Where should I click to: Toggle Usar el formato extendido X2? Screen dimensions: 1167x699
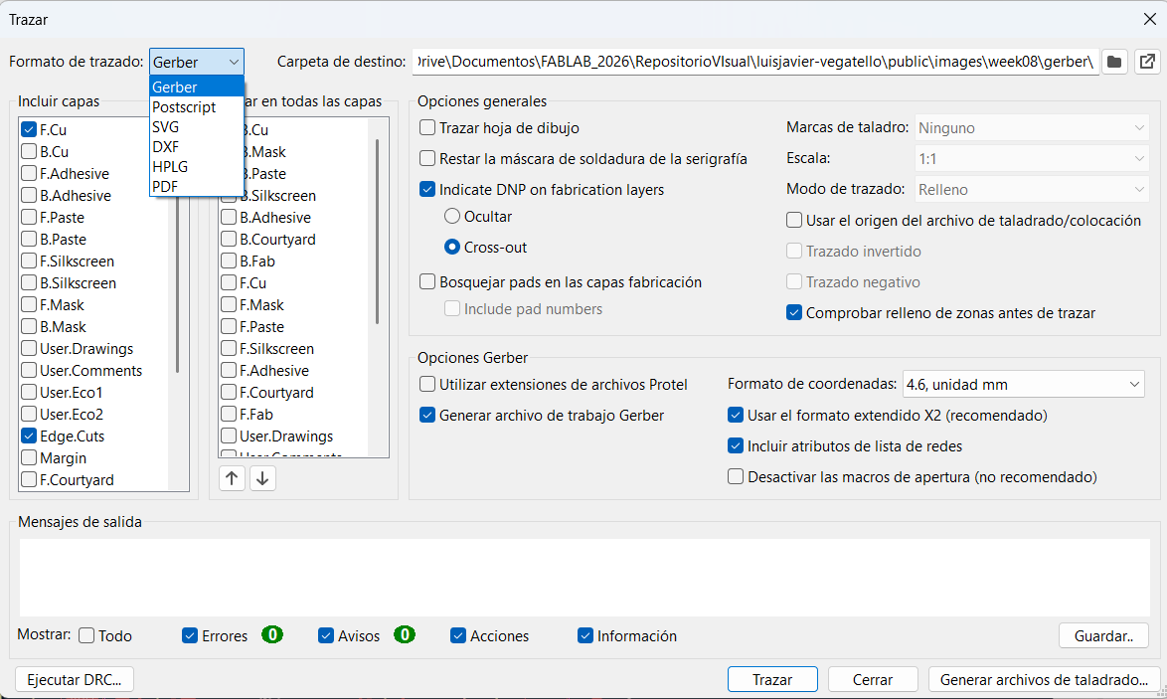[736, 416]
